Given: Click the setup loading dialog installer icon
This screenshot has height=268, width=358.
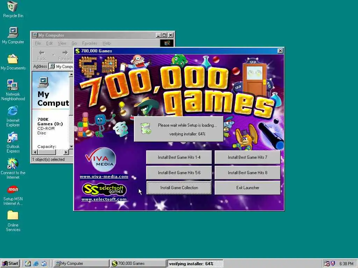Looking at the screenshot, I should click(146, 128).
